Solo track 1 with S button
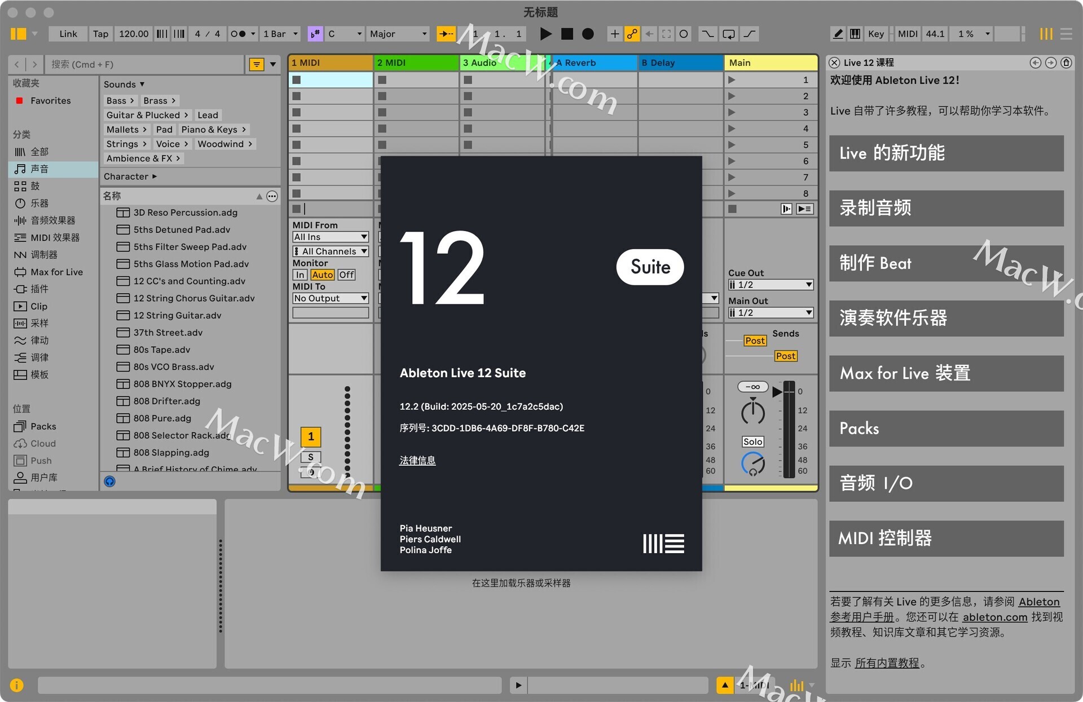The height and width of the screenshot is (702, 1083). tap(311, 457)
